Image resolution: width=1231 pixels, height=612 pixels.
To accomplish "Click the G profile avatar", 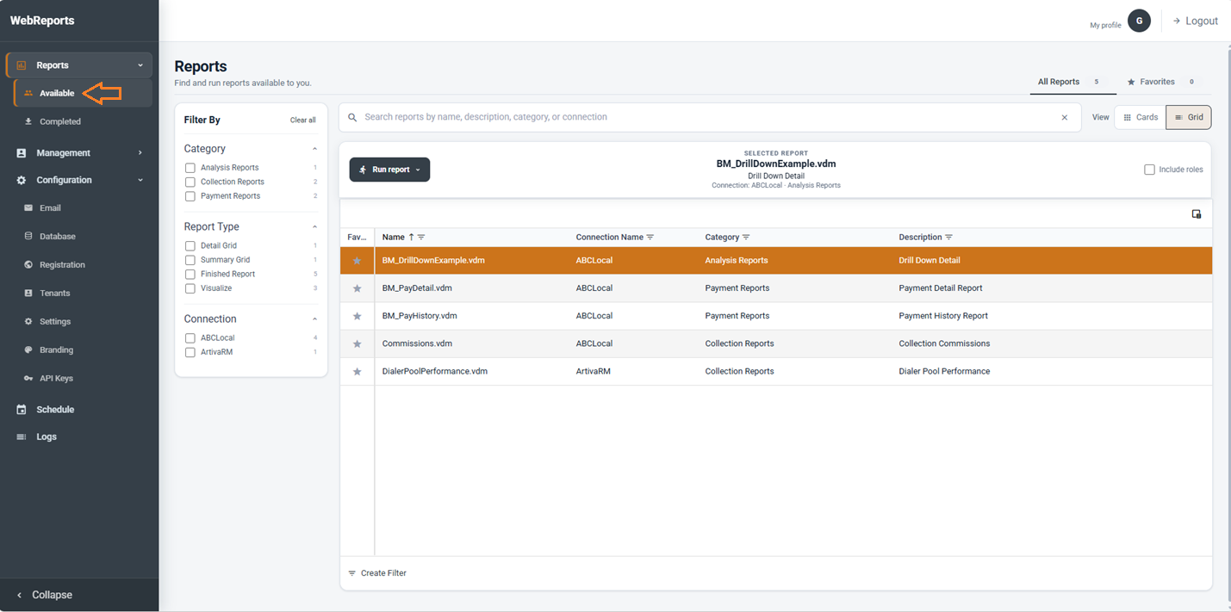I will (1140, 21).
